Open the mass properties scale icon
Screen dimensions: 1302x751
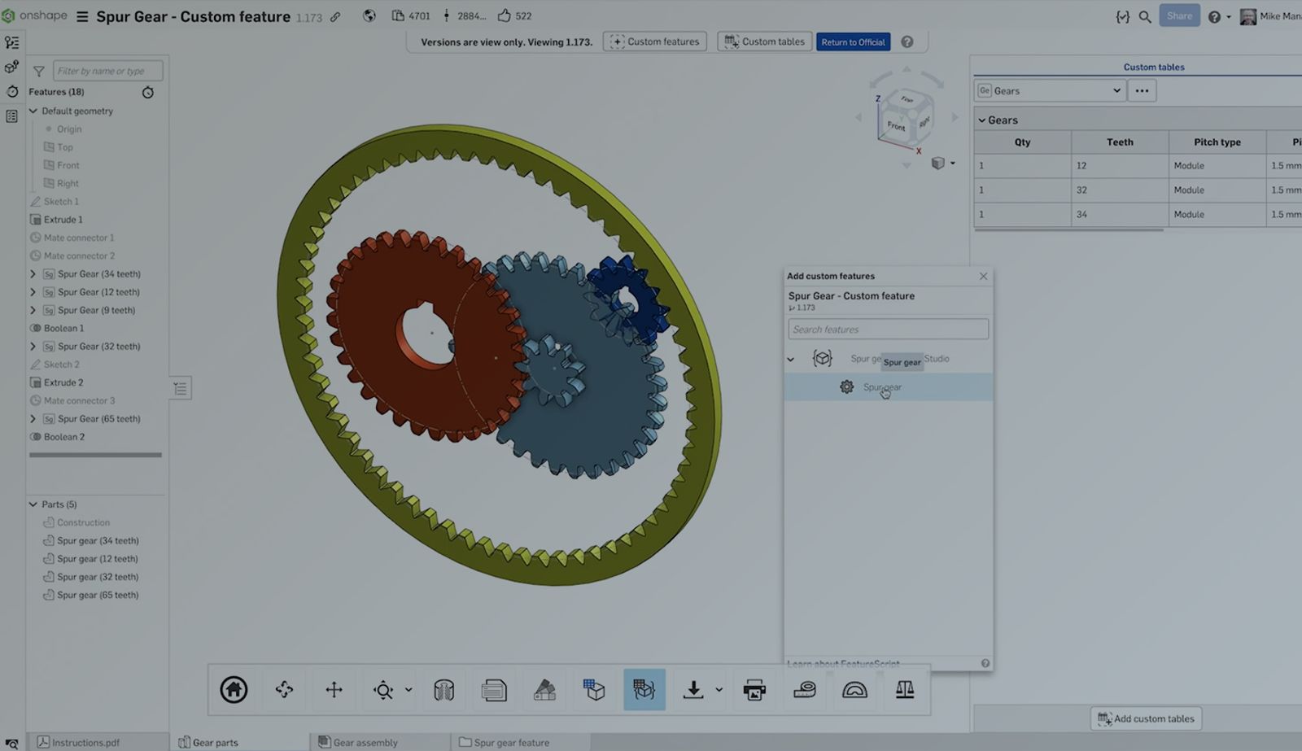point(904,690)
